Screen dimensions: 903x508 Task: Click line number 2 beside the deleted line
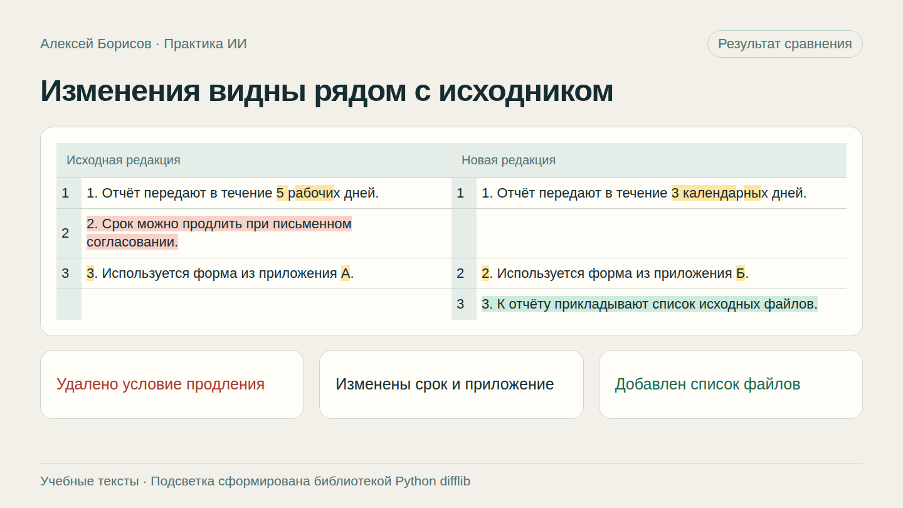pos(65,233)
